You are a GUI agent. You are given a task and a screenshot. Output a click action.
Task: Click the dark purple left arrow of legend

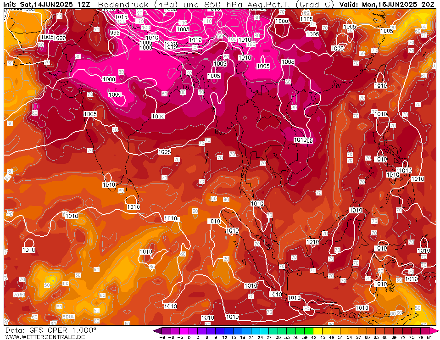coord(158,331)
